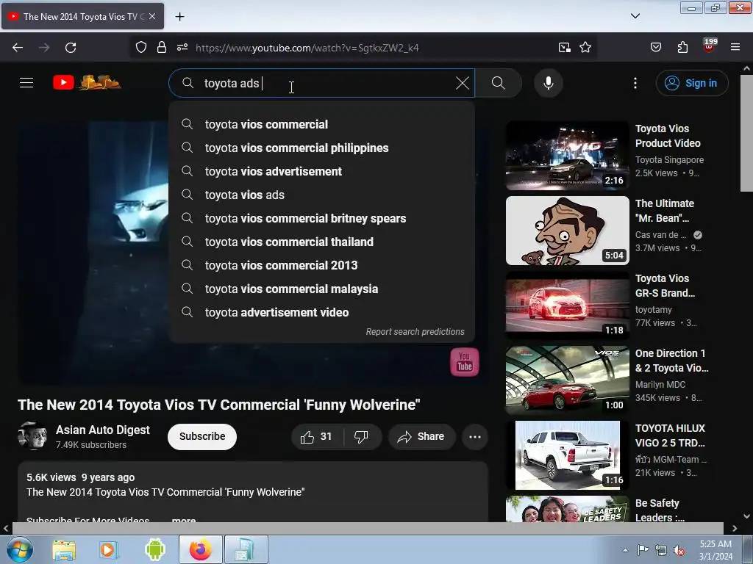This screenshot has width=753, height=564.
Task: Click the magnifier search button
Action: tap(499, 83)
